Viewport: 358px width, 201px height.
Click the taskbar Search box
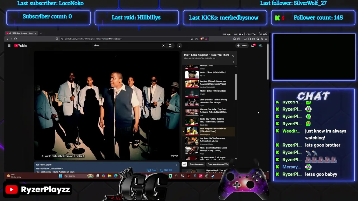tap(79, 176)
